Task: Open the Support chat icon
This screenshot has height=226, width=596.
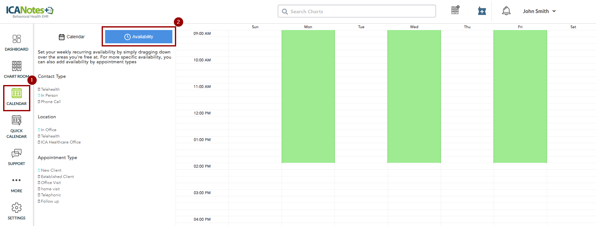Action: pyautogui.click(x=16, y=154)
